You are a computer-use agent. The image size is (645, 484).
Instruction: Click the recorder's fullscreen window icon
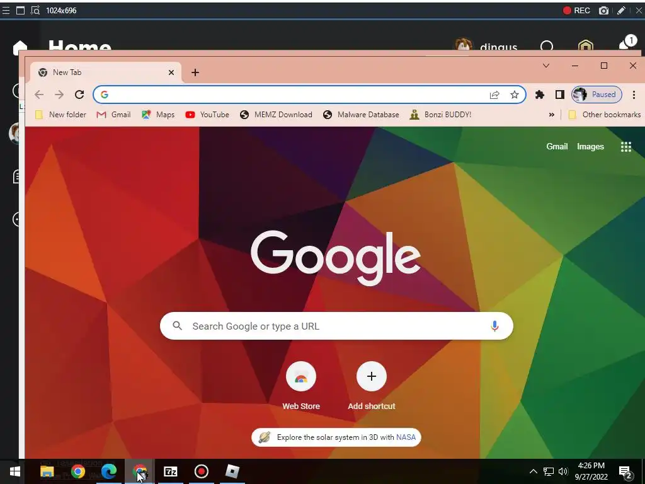(x=20, y=11)
